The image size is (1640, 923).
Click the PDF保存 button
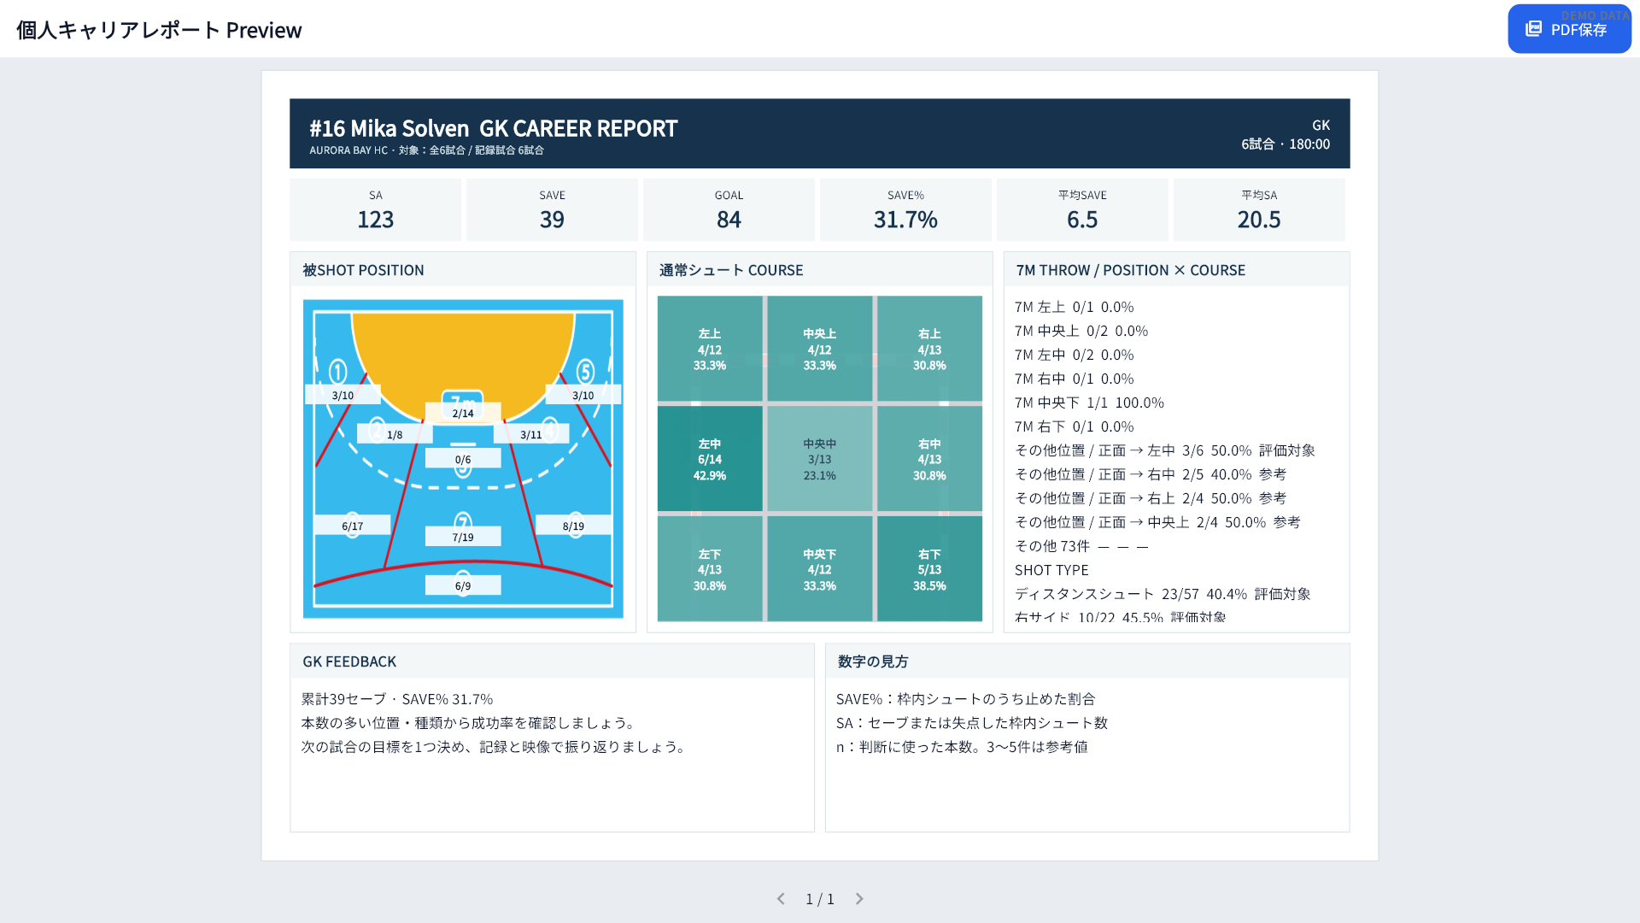[x=1569, y=29]
